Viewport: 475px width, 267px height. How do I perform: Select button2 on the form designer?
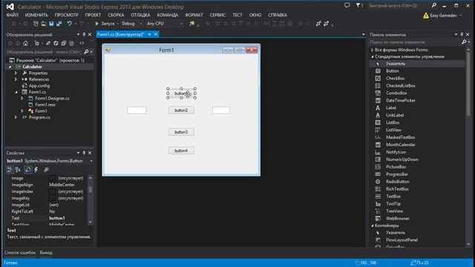181,111
